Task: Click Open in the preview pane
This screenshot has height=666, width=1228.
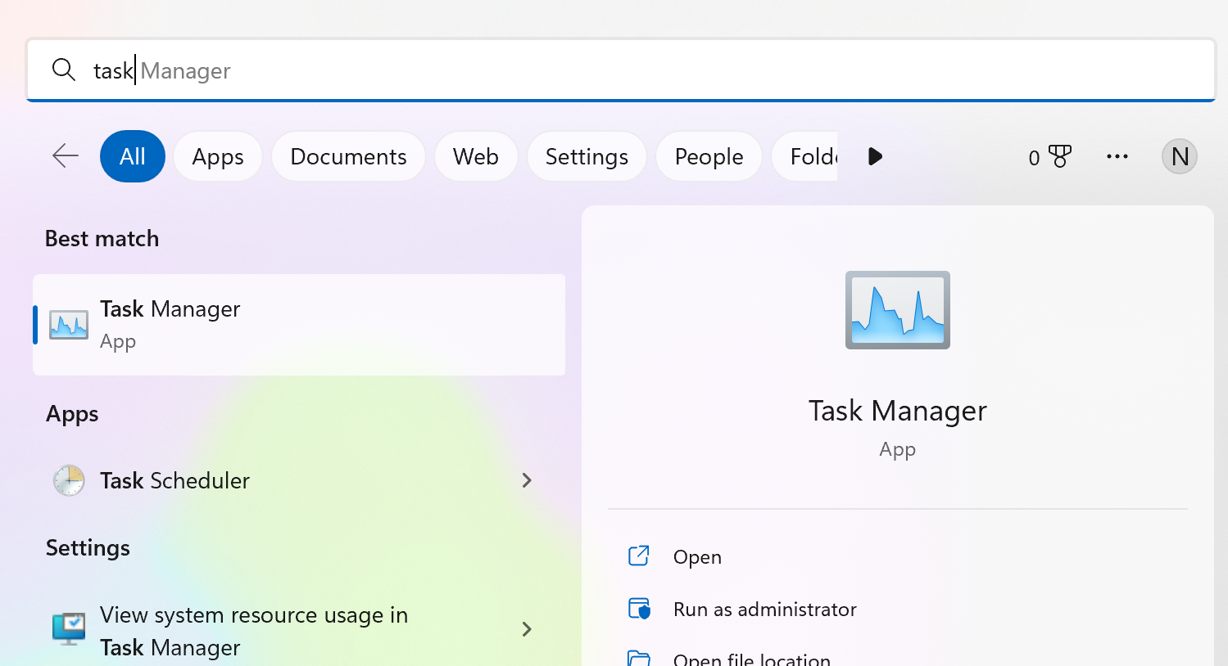Action: 697,557
